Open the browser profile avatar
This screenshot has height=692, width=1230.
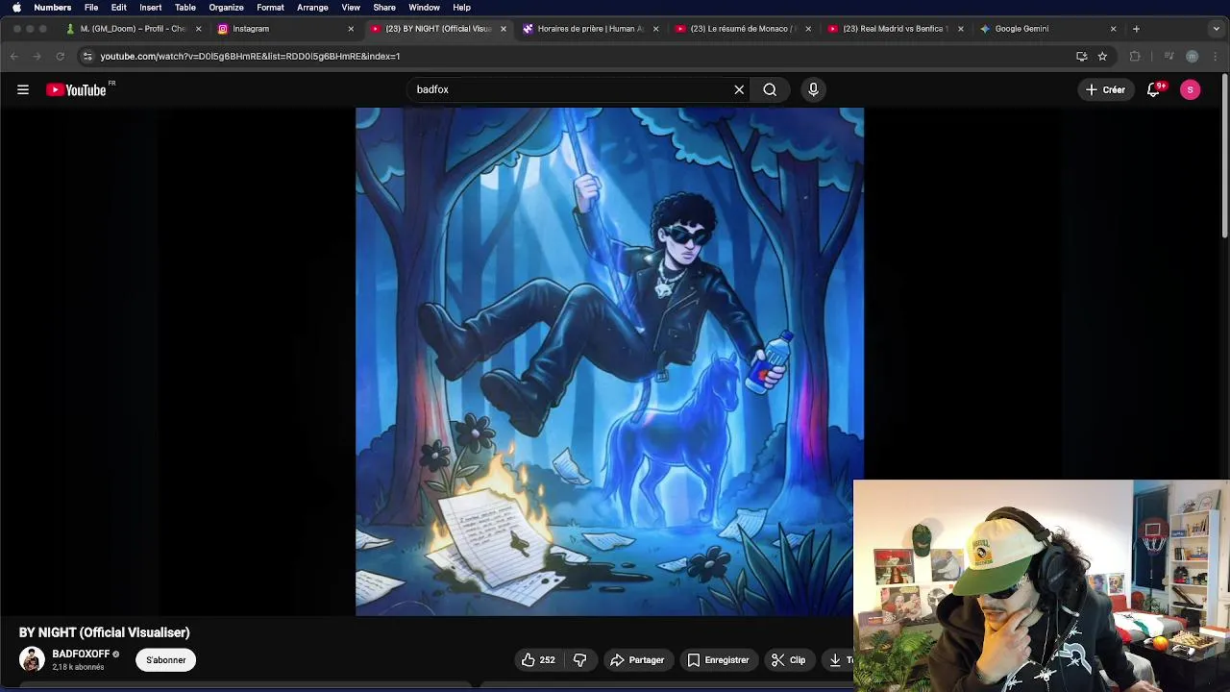pos(1192,56)
